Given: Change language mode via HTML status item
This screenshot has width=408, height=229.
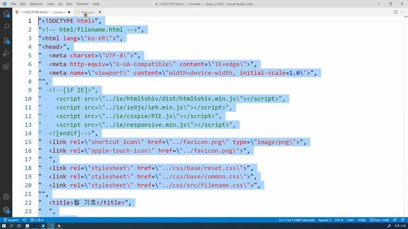Looking at the screenshot, I should click(x=361, y=220).
